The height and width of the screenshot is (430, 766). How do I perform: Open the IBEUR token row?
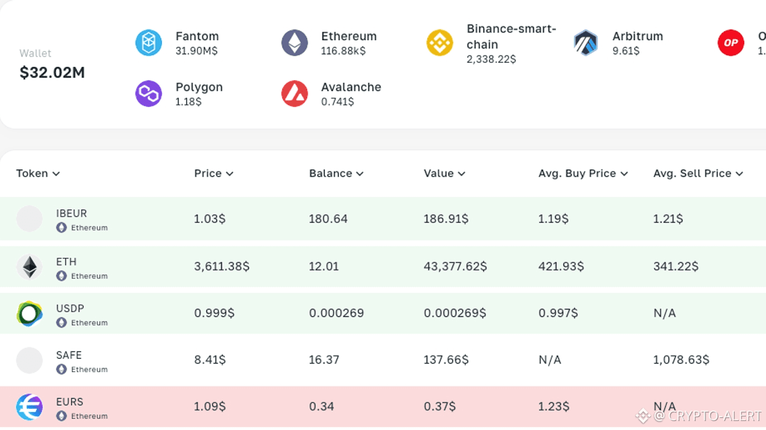point(71,214)
